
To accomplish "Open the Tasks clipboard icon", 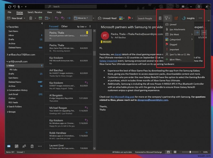I will (32, 146).
